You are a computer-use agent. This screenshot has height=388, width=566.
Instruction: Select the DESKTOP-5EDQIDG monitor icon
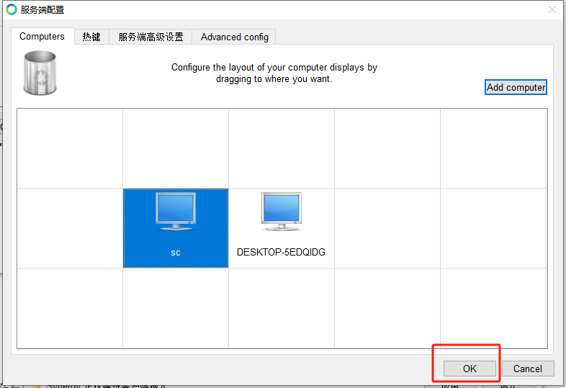281,212
